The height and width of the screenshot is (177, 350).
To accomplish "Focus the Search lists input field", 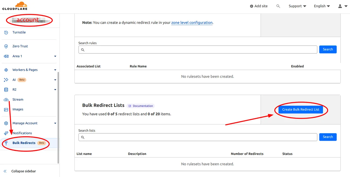I will click(x=198, y=137).
